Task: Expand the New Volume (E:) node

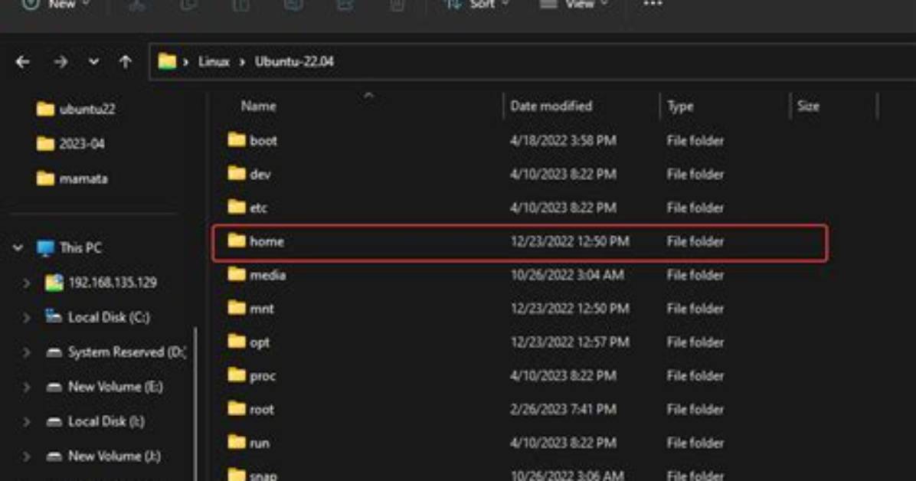Action: pos(26,387)
